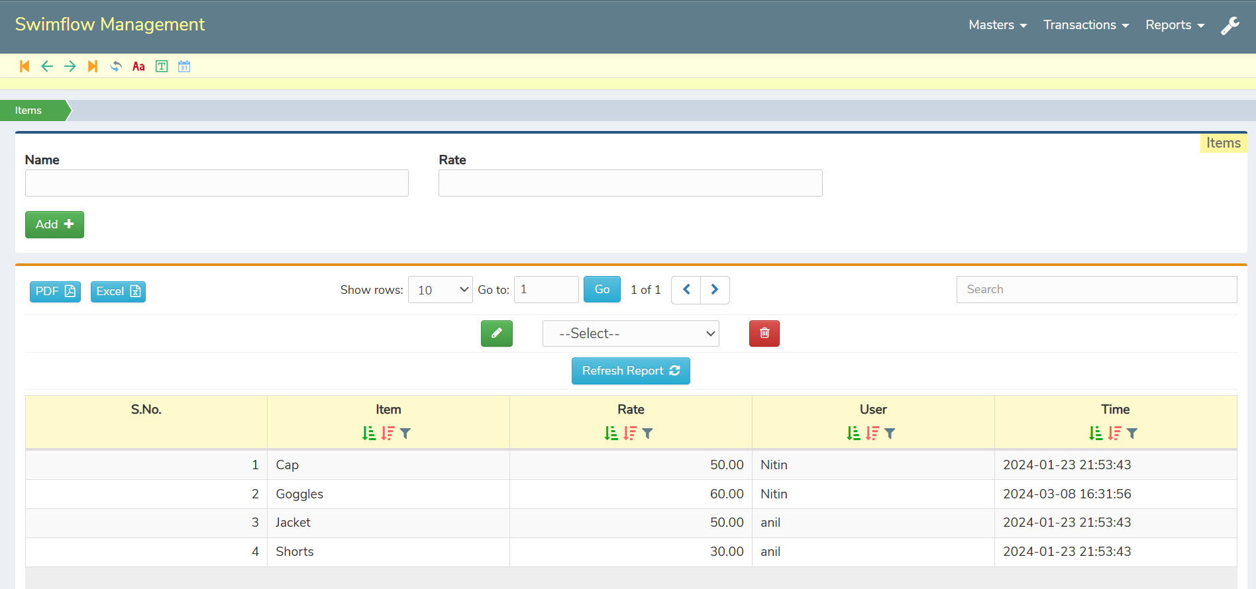
Task: Open the Transactions menu
Action: [1085, 25]
